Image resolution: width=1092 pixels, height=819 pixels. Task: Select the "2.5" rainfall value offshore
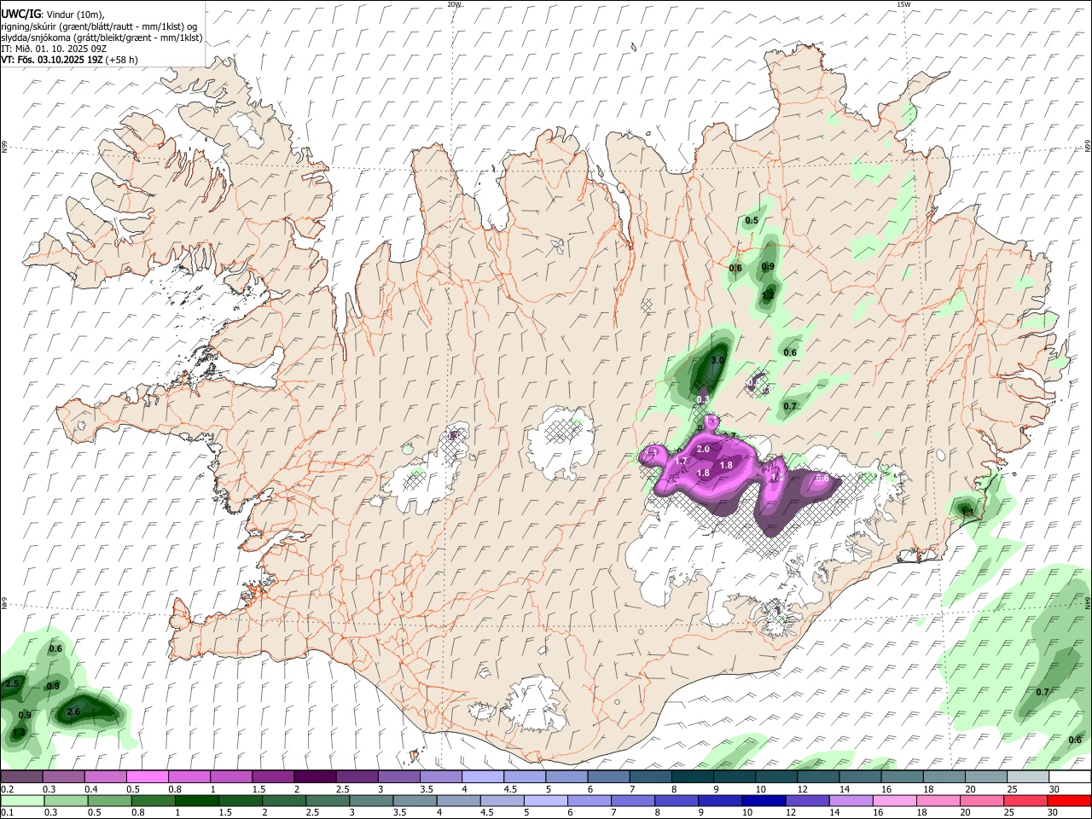pos(12,683)
